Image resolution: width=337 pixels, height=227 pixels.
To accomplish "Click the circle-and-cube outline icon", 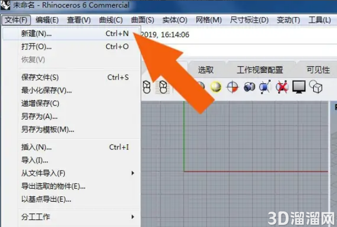I will 316,87.
